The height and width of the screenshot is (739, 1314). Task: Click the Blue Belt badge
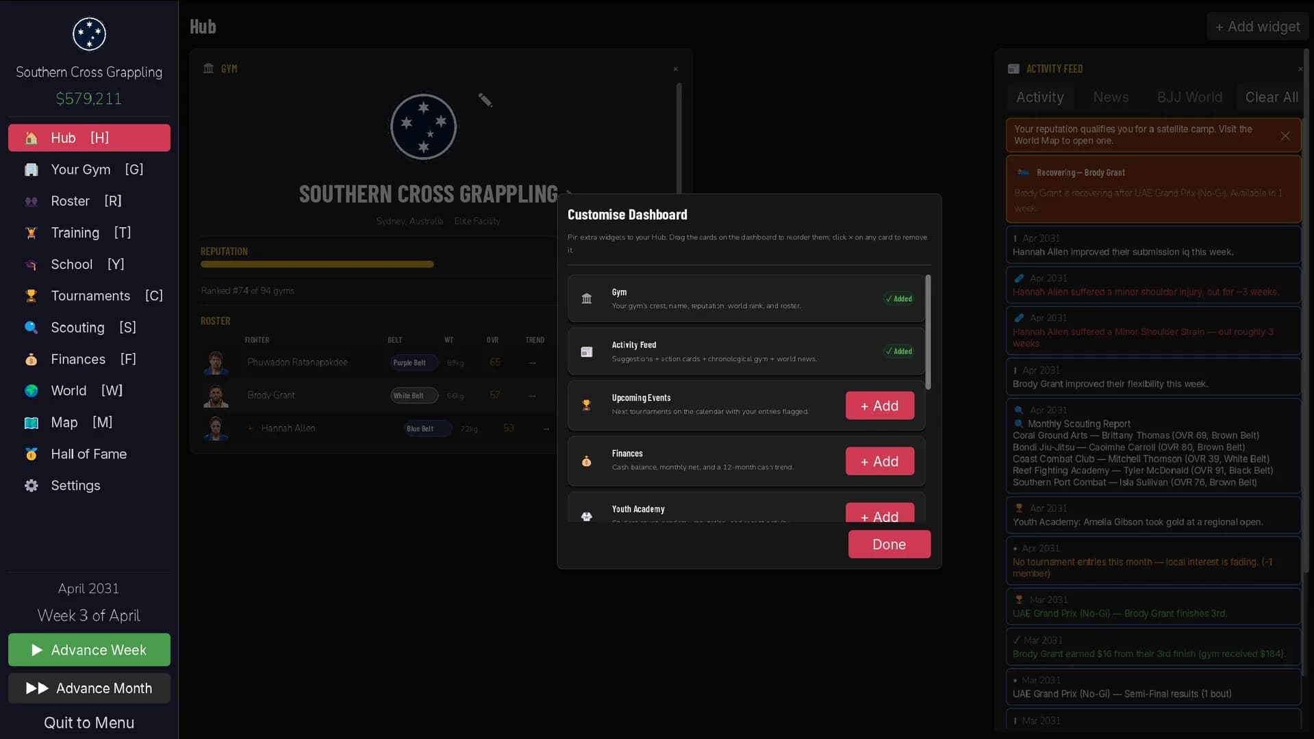427,428
